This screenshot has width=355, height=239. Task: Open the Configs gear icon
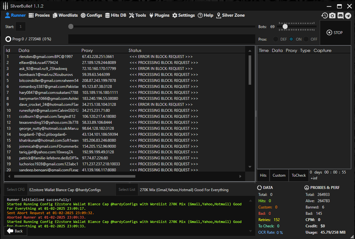(83, 15)
